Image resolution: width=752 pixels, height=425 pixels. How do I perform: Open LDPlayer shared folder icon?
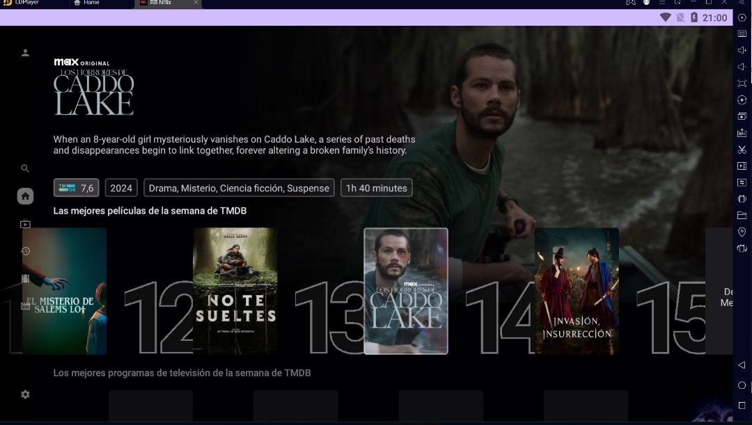(x=742, y=216)
